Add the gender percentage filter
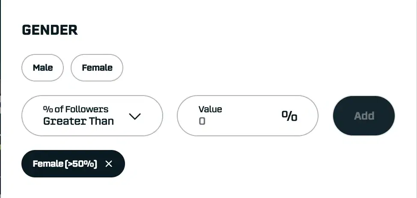 point(364,116)
